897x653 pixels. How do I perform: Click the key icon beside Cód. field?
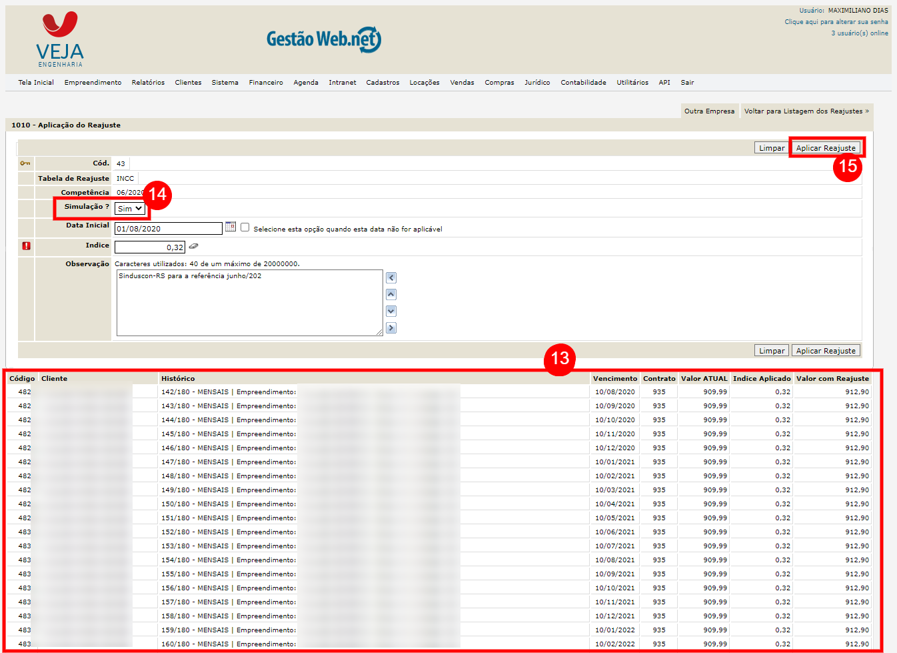25,163
